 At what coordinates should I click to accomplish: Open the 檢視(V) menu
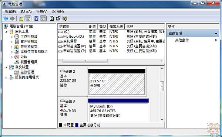click(42, 11)
